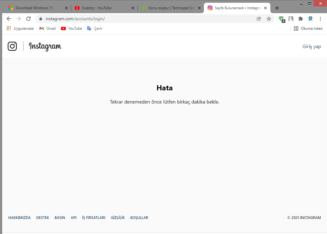
Task: Open the Gmail bookmark
Action: pos(47,28)
